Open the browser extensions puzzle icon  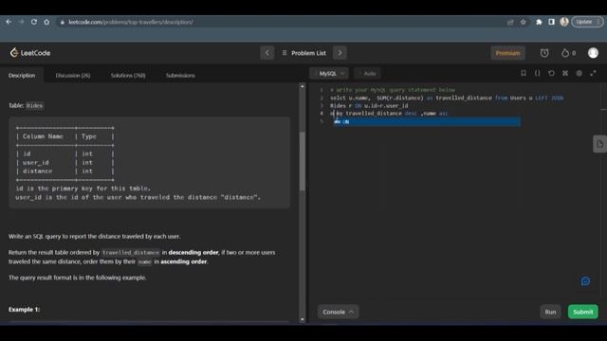click(539, 22)
